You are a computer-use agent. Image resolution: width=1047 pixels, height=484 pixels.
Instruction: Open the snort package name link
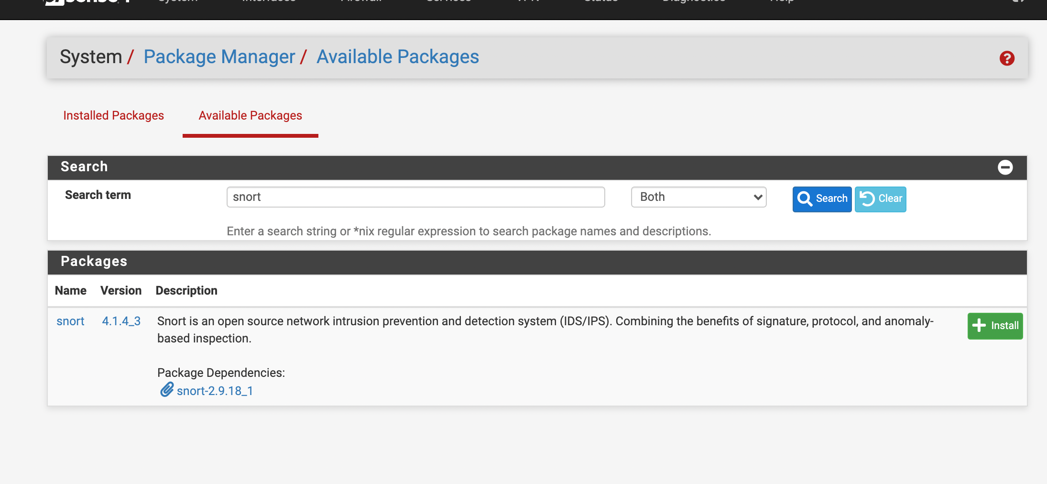point(70,321)
